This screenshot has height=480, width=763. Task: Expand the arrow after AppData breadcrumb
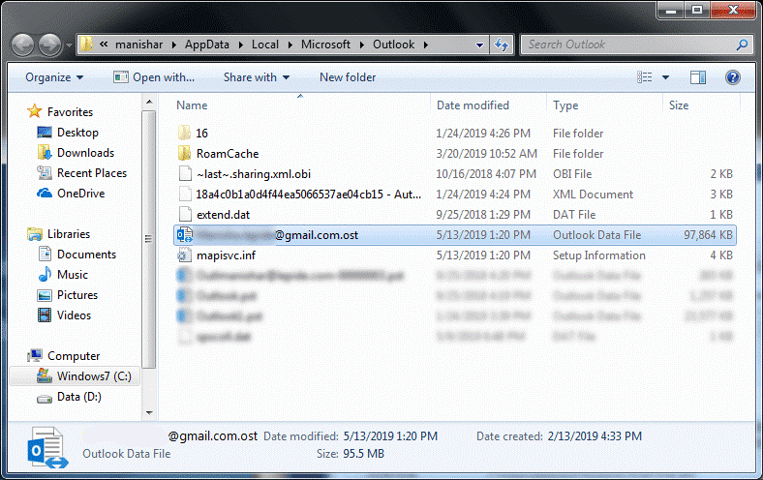tap(240, 45)
